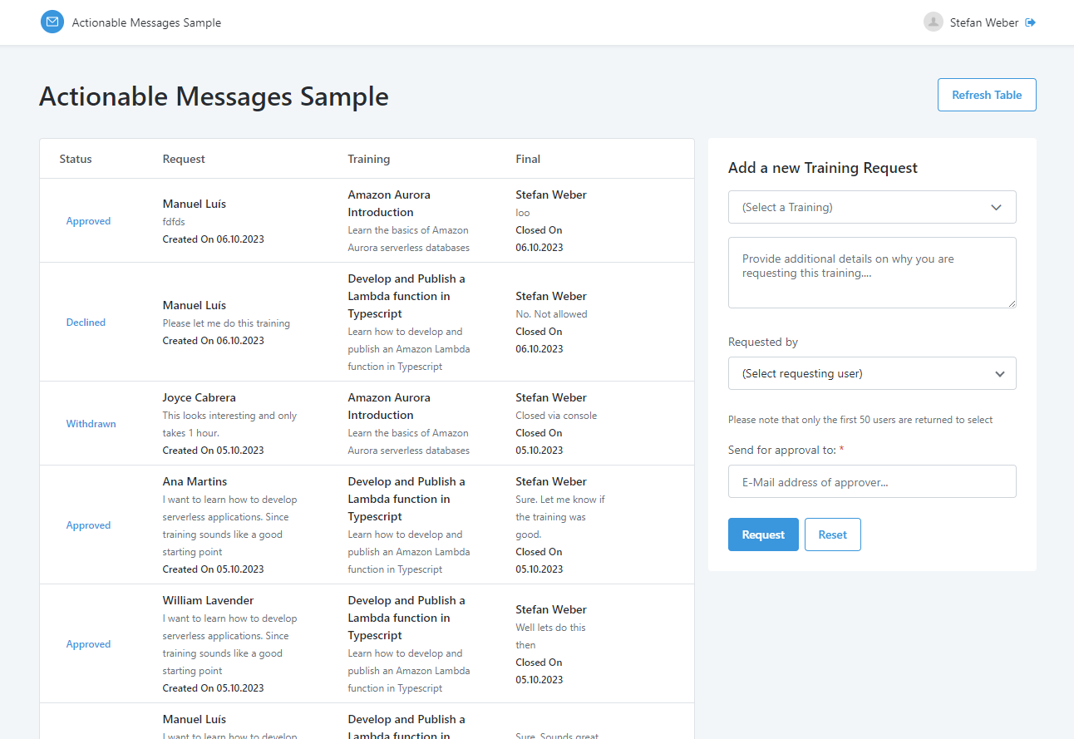Screen dimensions: 1074x739
Task: Click the 'Add a new Training Request' heading
Action: [822, 168]
